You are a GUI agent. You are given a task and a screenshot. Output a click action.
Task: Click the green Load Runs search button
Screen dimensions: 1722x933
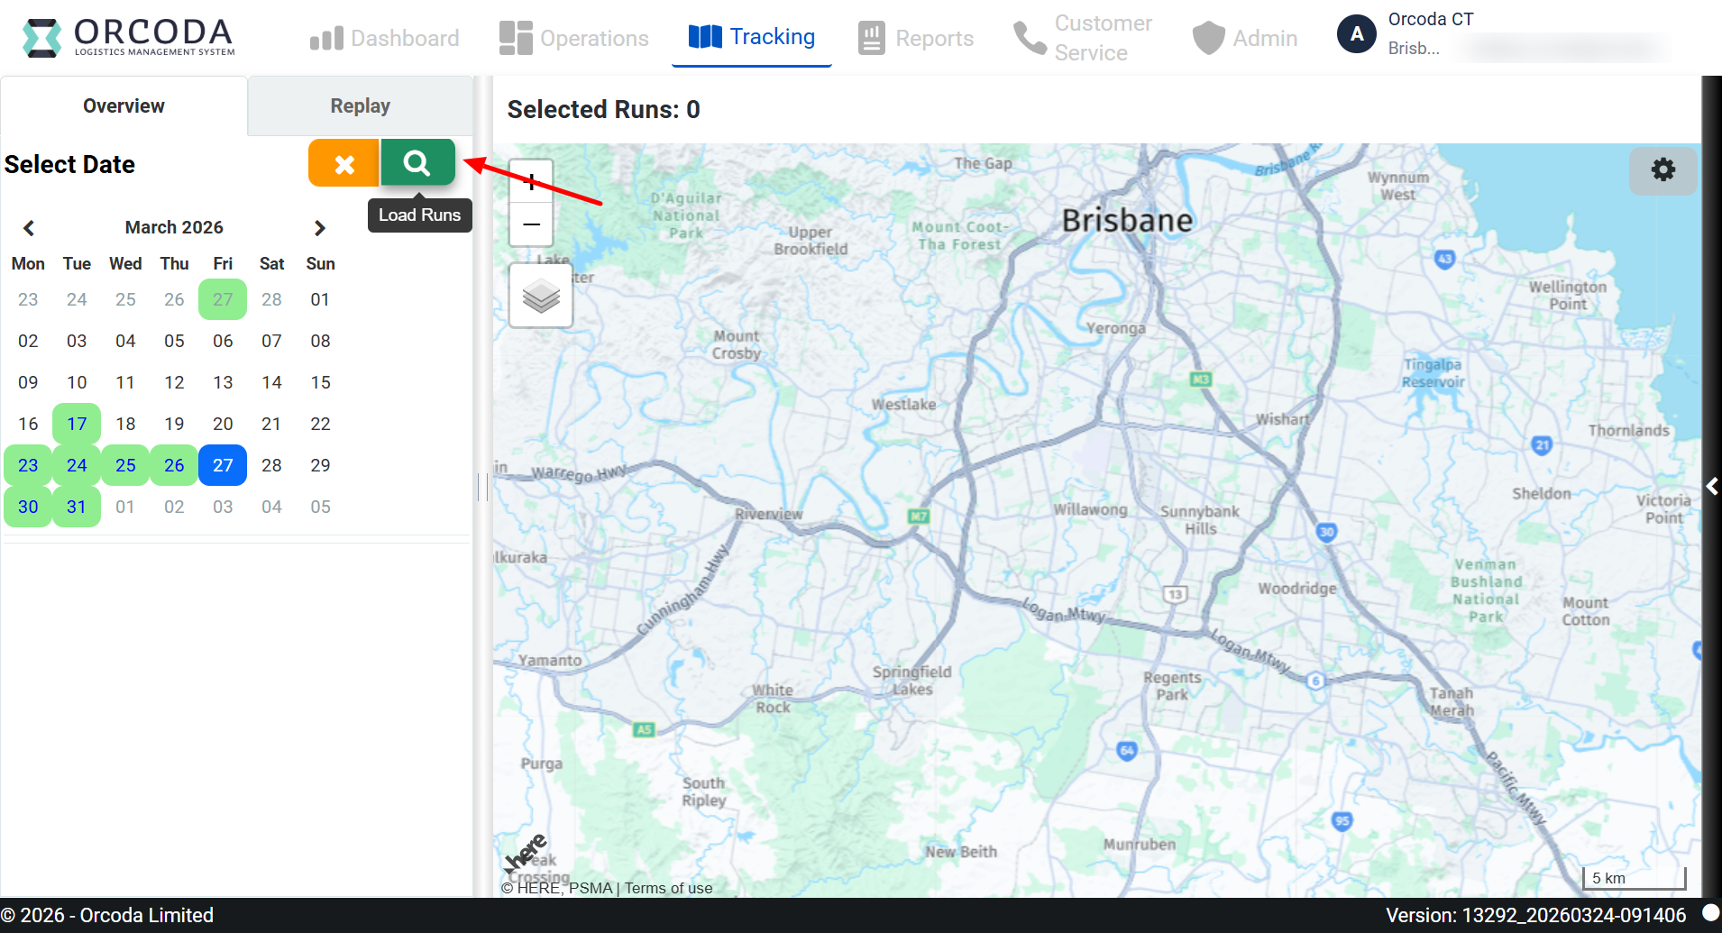[x=417, y=163]
